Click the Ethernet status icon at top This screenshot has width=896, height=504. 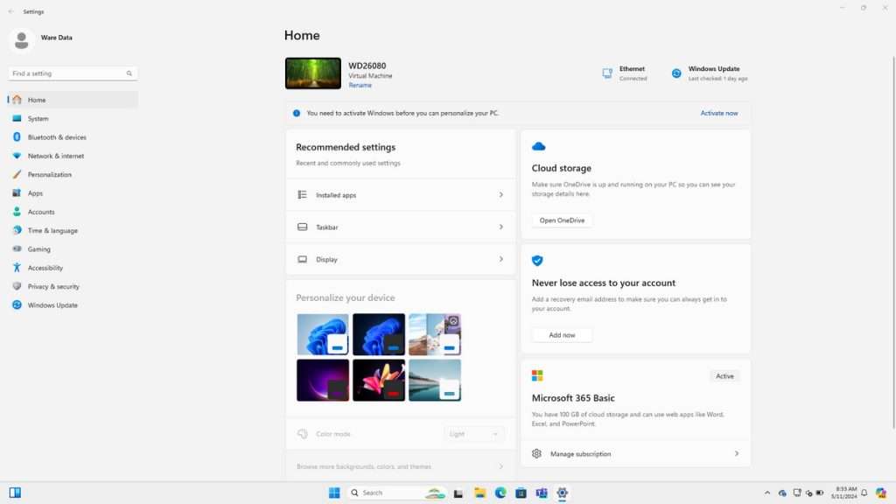tap(607, 73)
